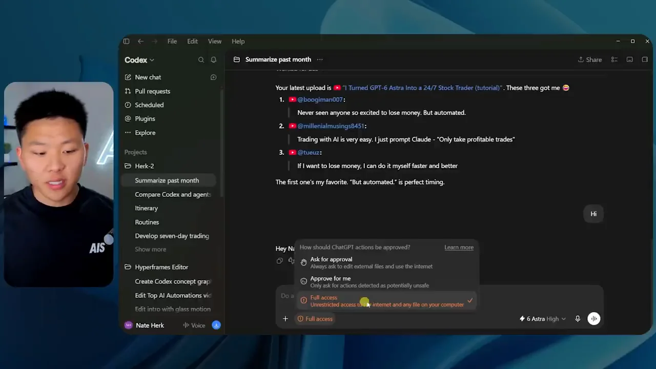Expand the list with Show more
Image resolution: width=656 pixels, height=369 pixels.
pyautogui.click(x=151, y=250)
